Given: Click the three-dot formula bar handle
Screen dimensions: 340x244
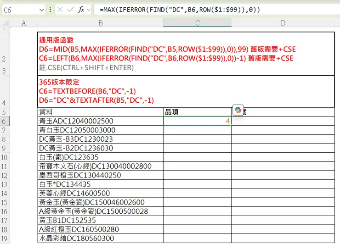Looking at the screenshot, I should (x=50, y=10).
